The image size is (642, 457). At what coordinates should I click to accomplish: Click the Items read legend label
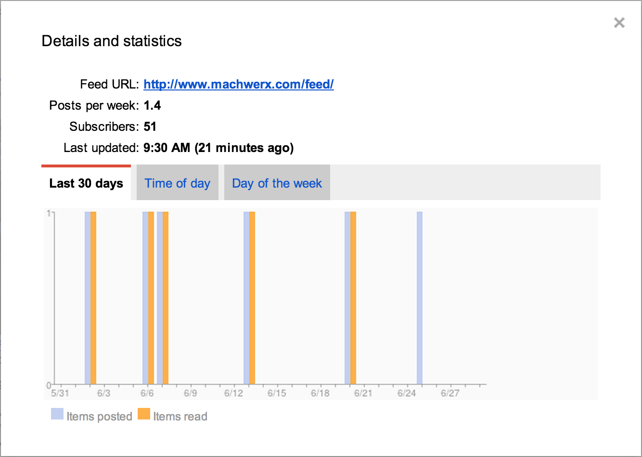click(x=180, y=416)
